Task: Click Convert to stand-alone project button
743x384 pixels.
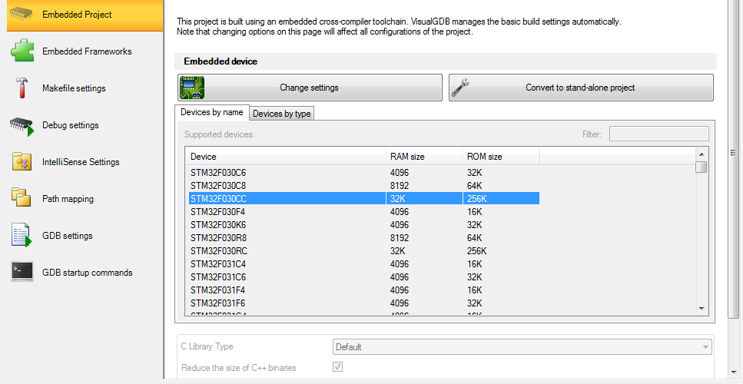Action: click(581, 88)
